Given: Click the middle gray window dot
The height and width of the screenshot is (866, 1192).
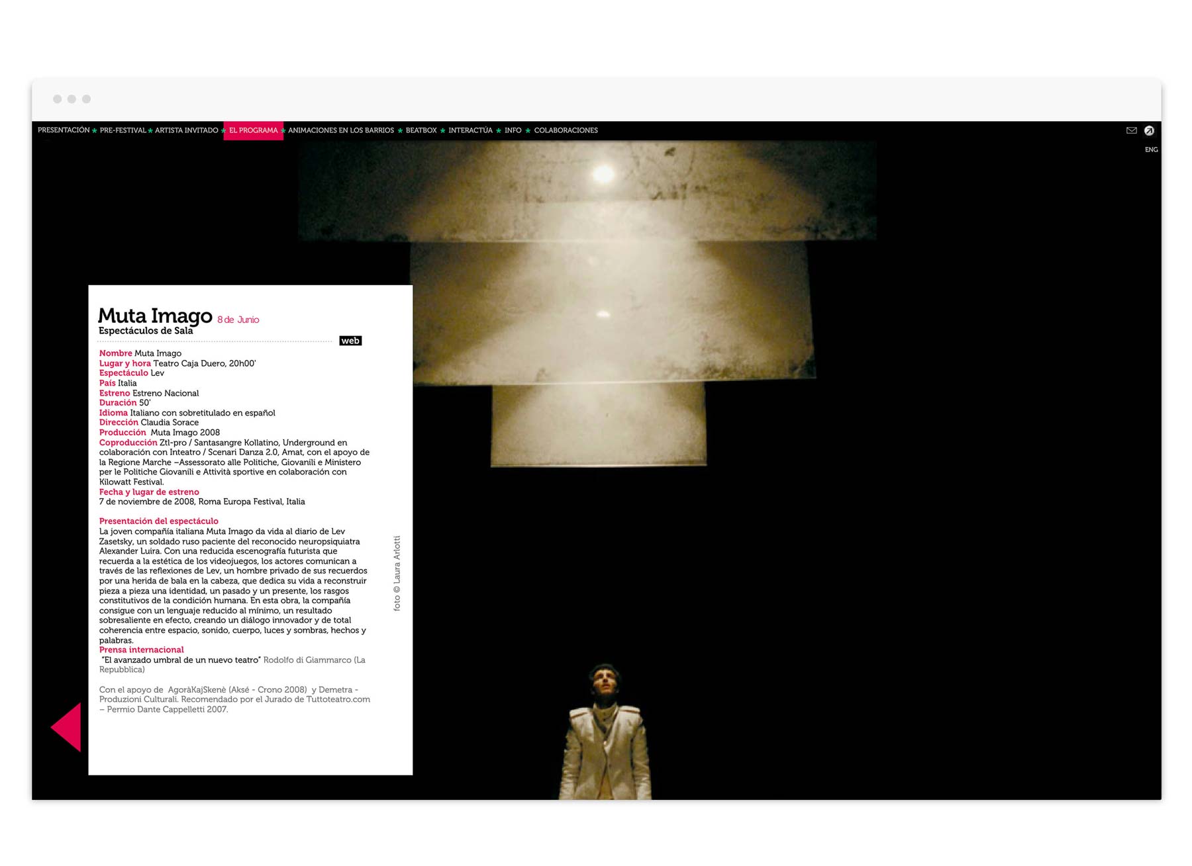Looking at the screenshot, I should [x=72, y=99].
